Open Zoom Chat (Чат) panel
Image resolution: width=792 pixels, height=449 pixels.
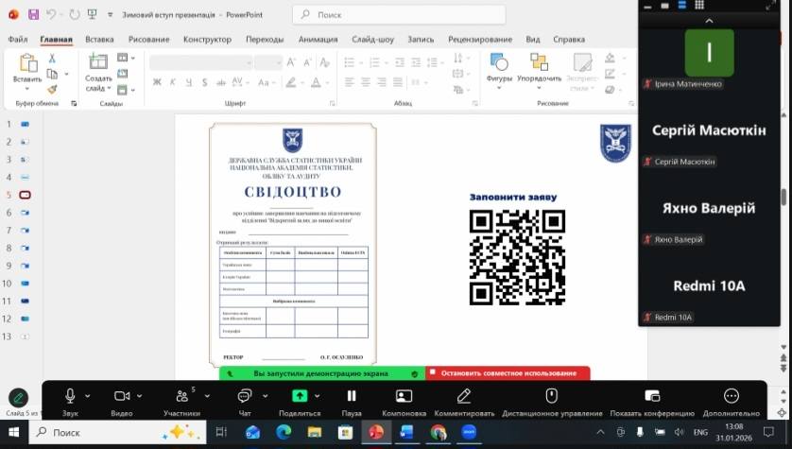tap(244, 396)
